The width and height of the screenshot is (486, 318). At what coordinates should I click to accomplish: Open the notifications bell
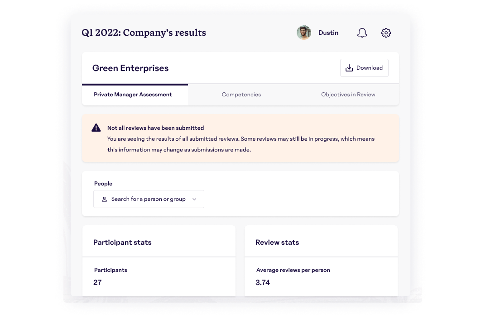pos(362,33)
